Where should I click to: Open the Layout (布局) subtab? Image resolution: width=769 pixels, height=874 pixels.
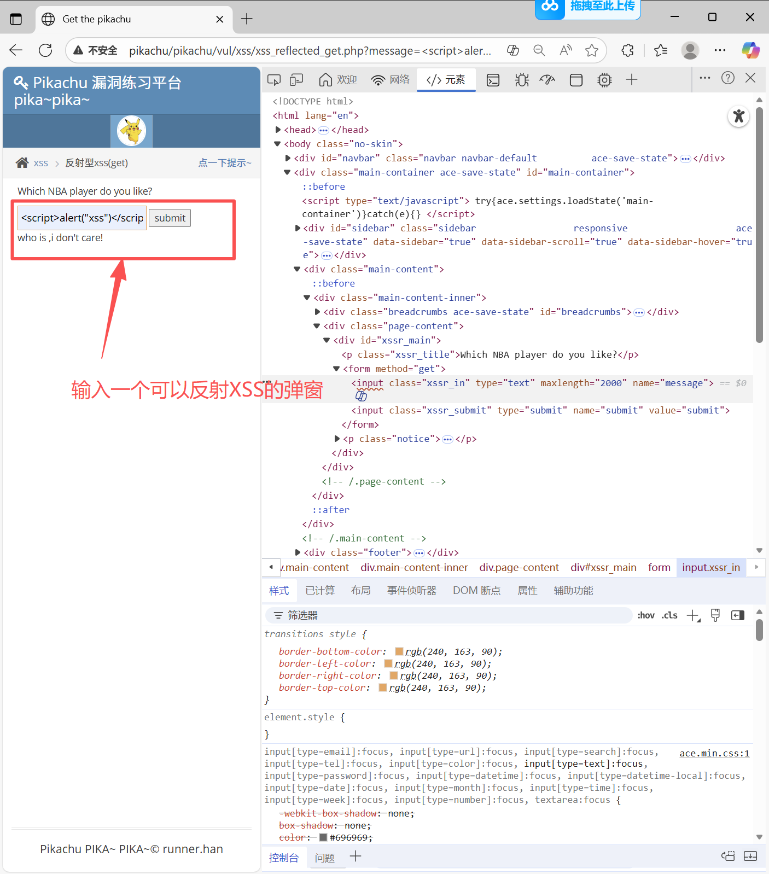361,591
